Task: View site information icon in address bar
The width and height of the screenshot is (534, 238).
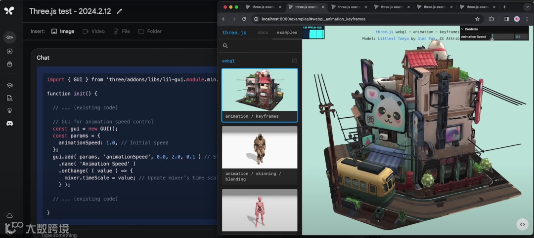Action: tap(256, 19)
